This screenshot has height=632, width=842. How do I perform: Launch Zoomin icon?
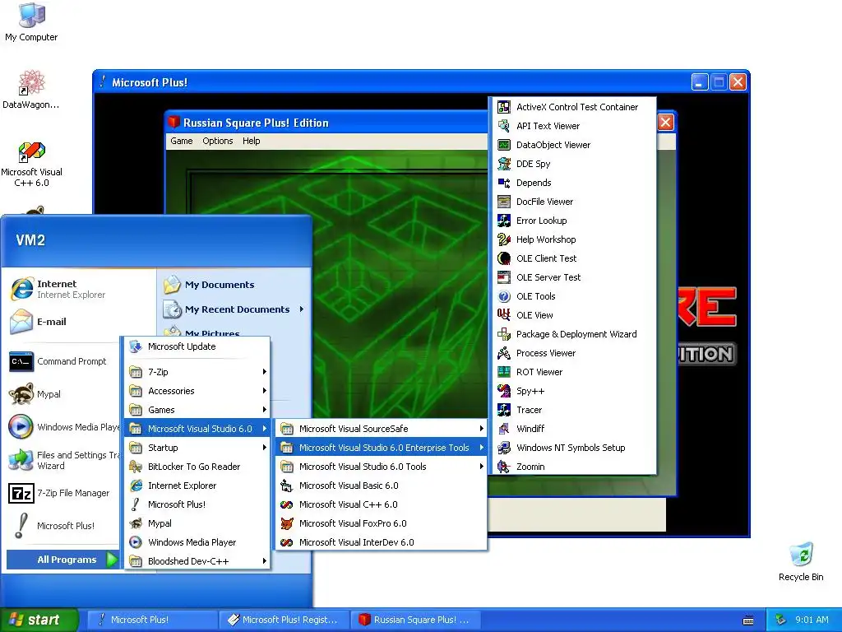504,467
